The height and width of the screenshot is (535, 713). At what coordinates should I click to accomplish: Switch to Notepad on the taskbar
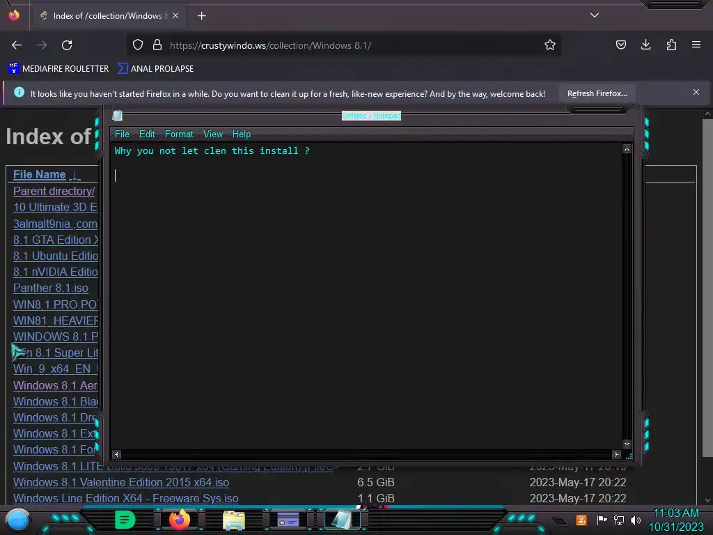tap(341, 520)
